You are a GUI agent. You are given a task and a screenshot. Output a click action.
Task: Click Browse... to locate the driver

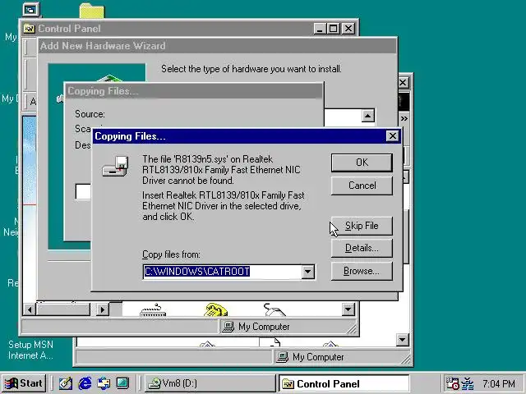point(362,271)
